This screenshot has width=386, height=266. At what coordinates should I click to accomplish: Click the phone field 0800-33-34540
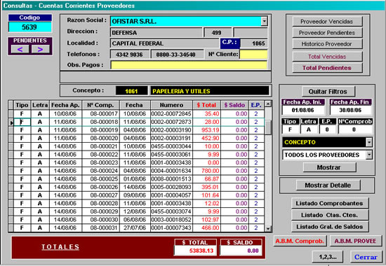point(177,55)
